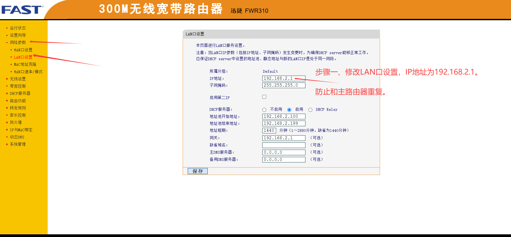This screenshot has height=237, width=511.
Task: Click the FAST logo
Action: 22,10
